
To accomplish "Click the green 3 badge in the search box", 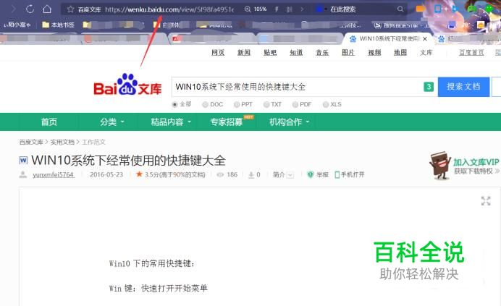I will point(429,87).
